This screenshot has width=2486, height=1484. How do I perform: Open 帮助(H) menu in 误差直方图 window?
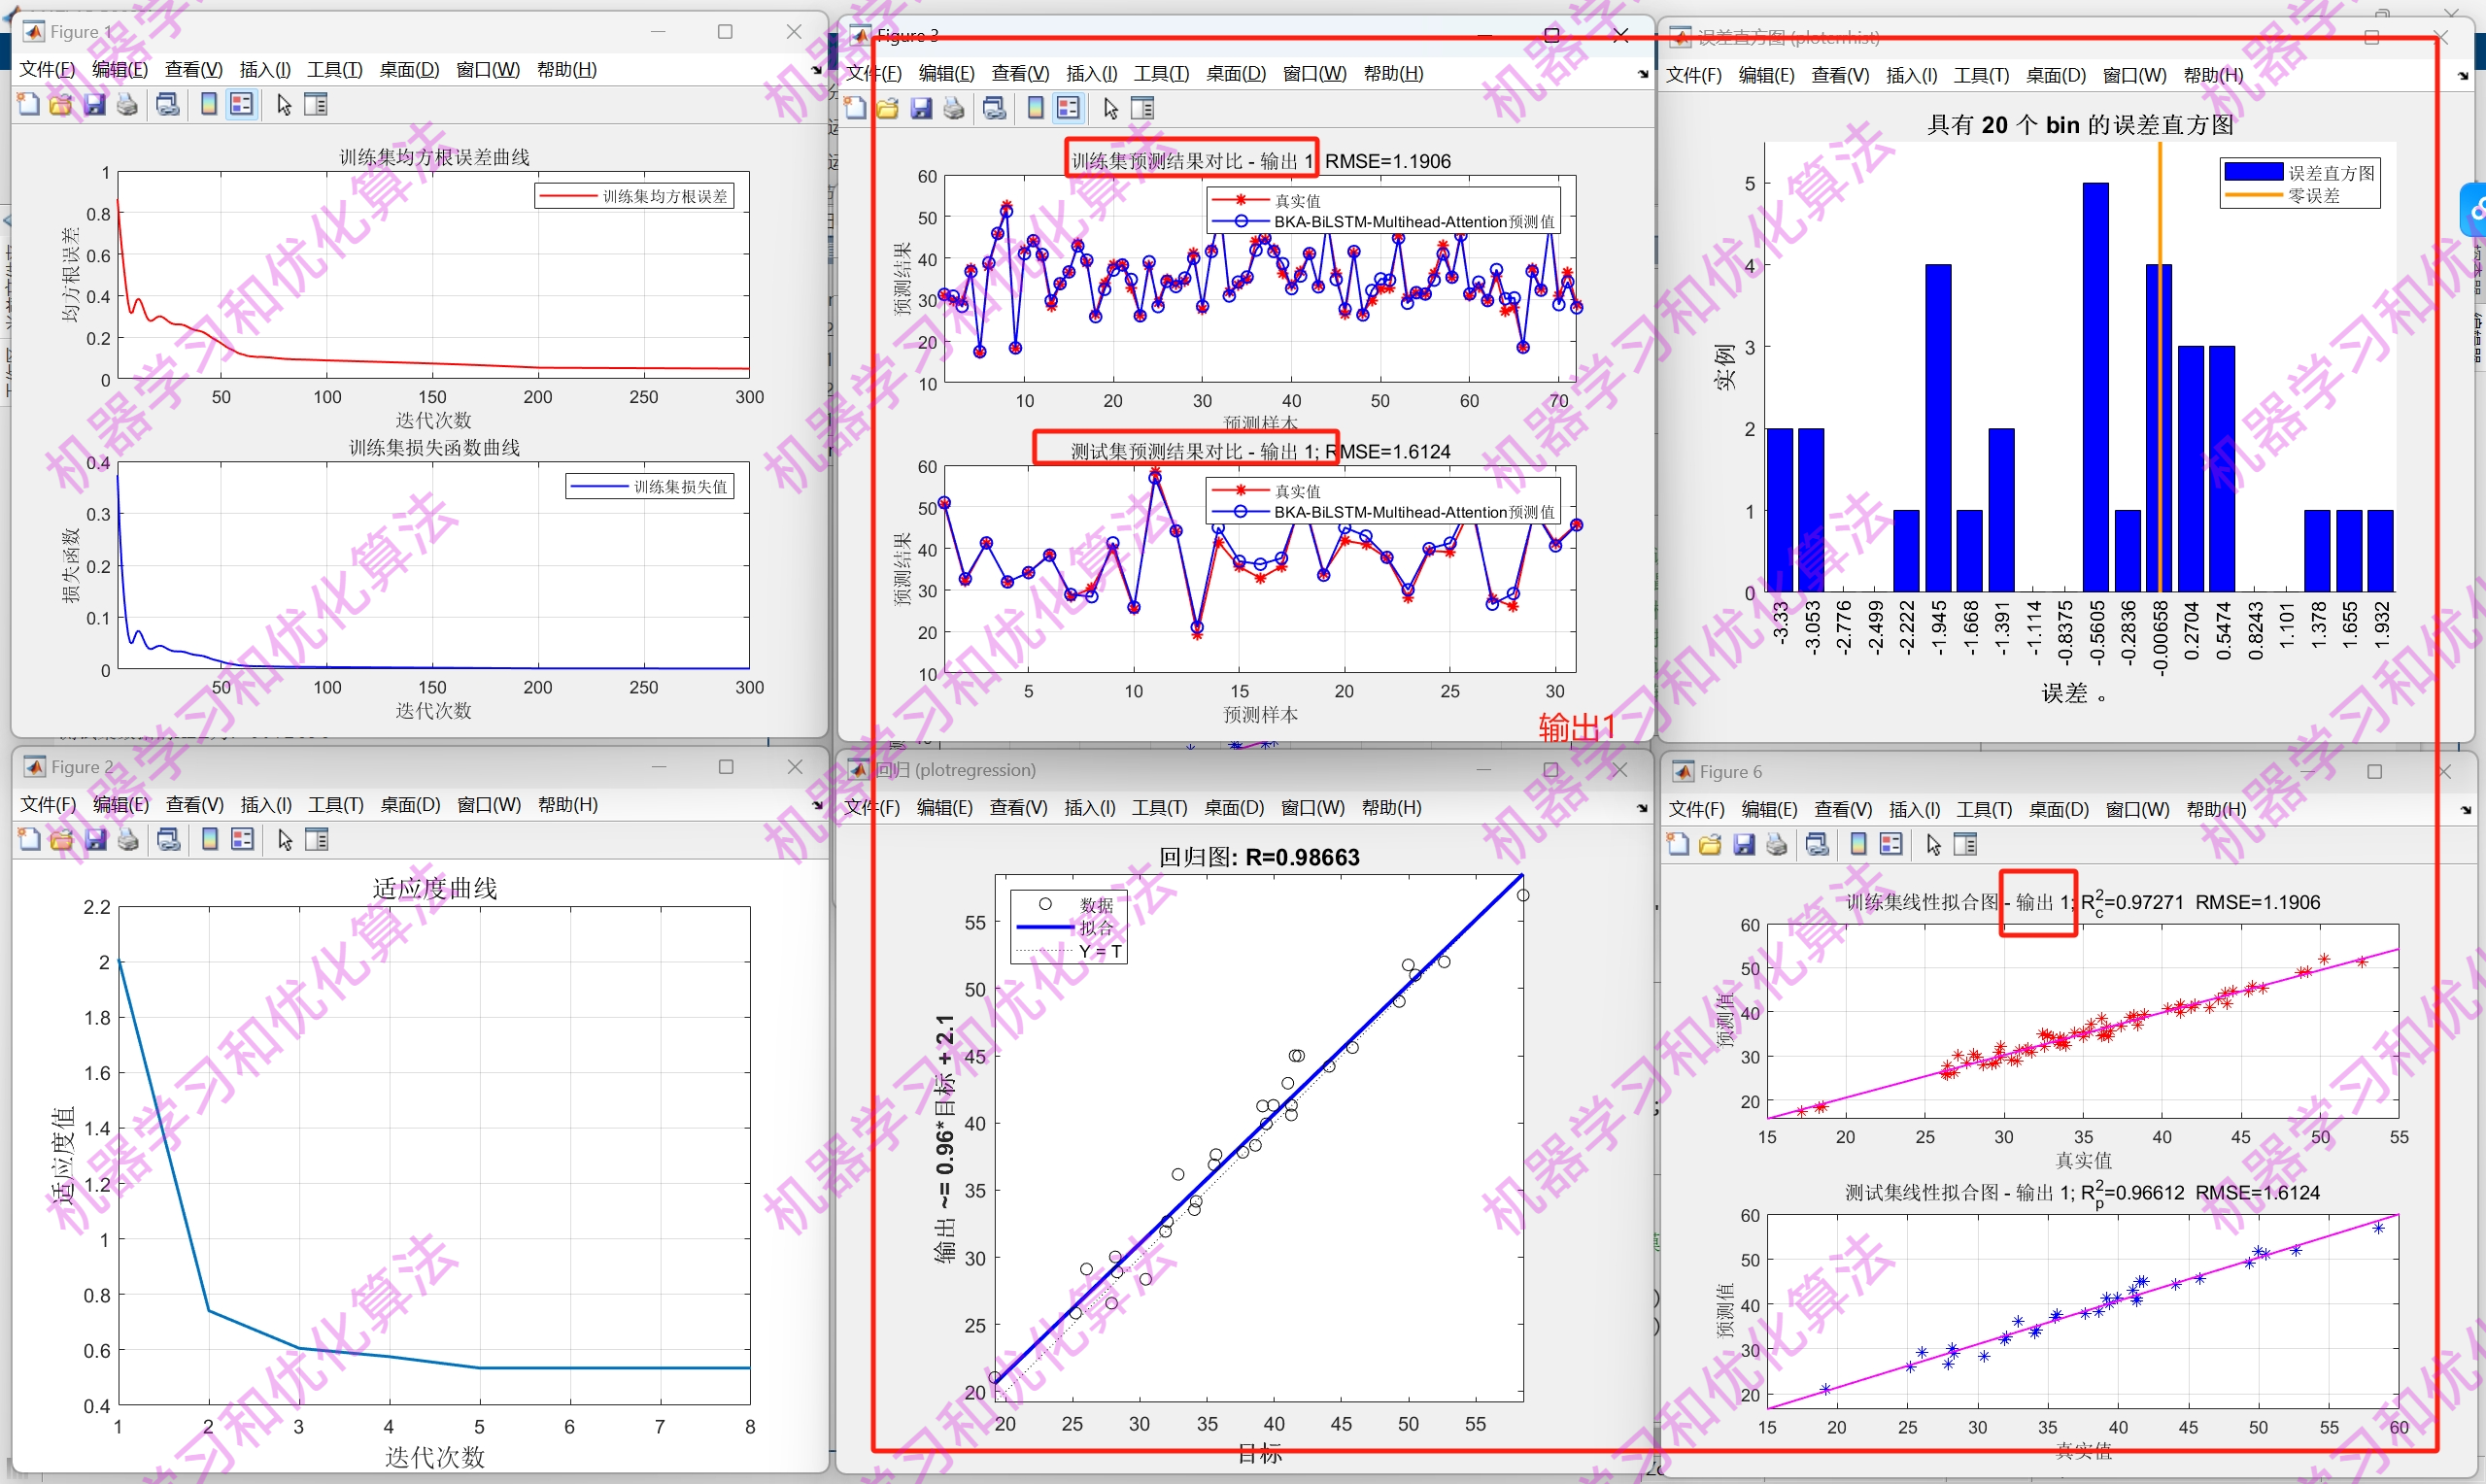point(2213,75)
